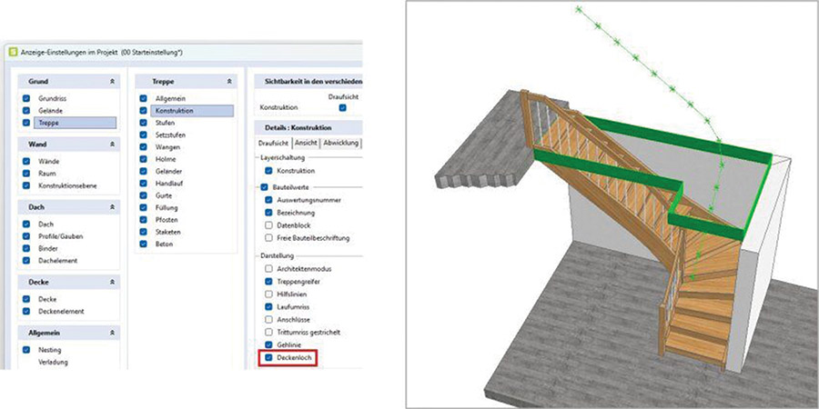819x409 pixels.
Task: Collapse the Grund section
Action: (111, 81)
